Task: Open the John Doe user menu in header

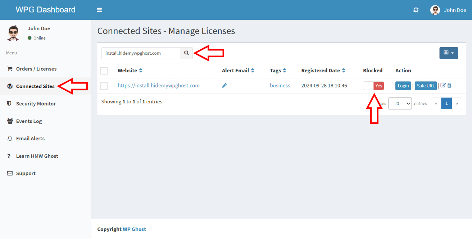Action: (x=448, y=10)
